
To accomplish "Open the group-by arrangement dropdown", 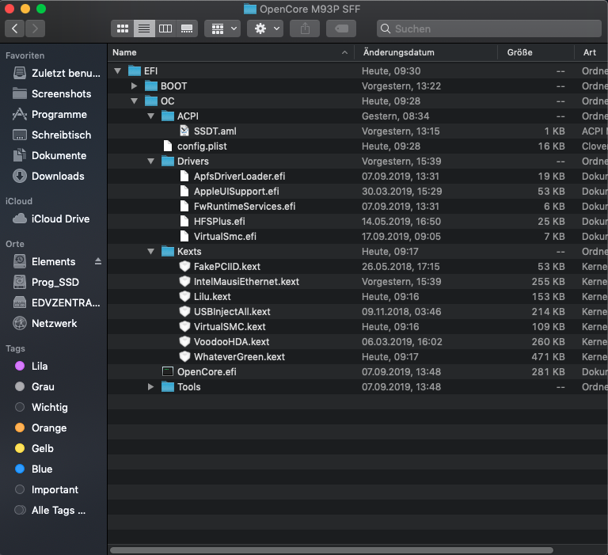I will click(222, 29).
